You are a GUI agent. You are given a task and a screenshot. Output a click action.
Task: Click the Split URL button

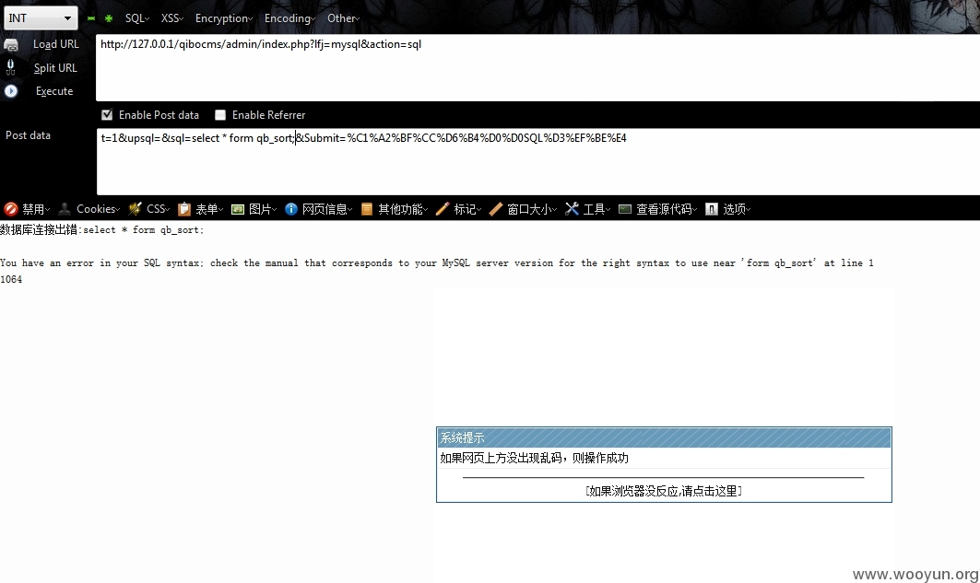pyautogui.click(x=55, y=67)
